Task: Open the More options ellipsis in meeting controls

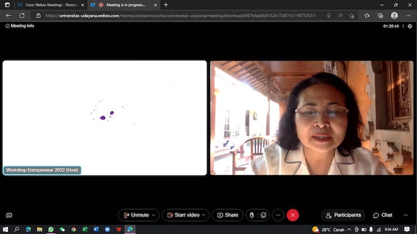Action: (278, 215)
